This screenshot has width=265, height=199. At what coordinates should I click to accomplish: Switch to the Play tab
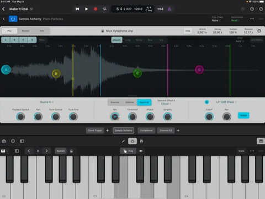tap(9, 31)
